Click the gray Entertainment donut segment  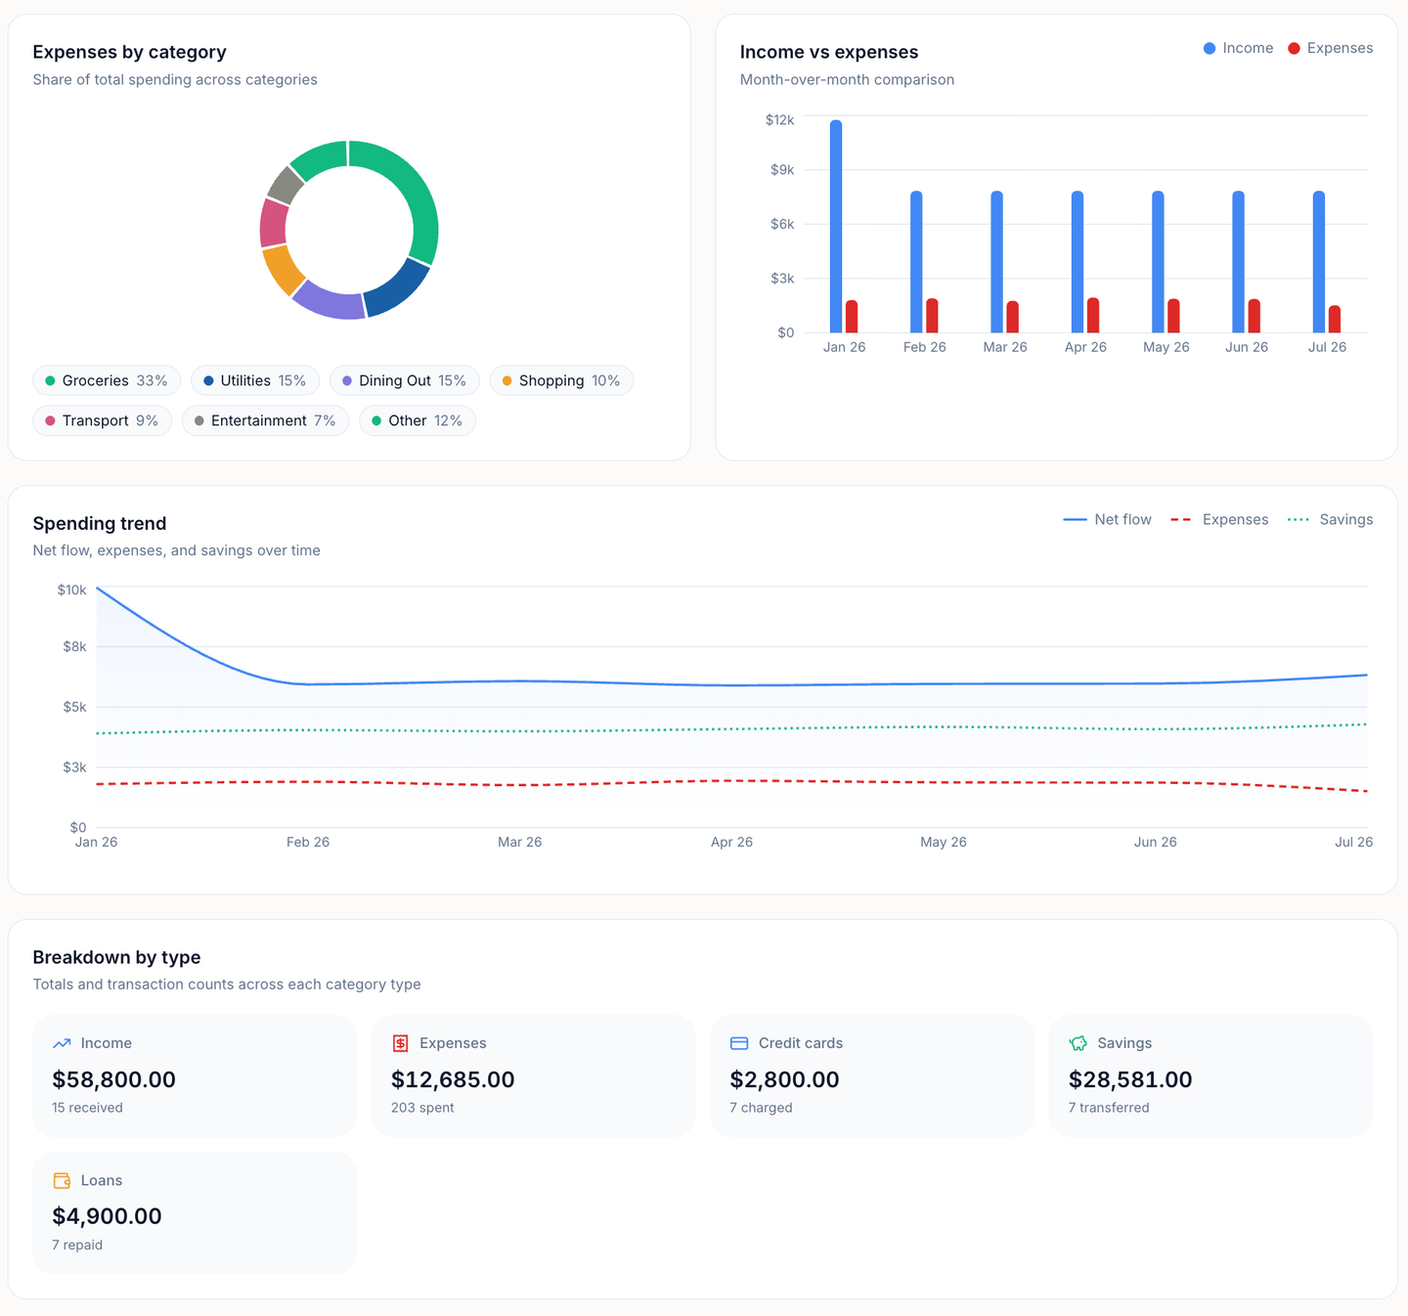coord(286,186)
